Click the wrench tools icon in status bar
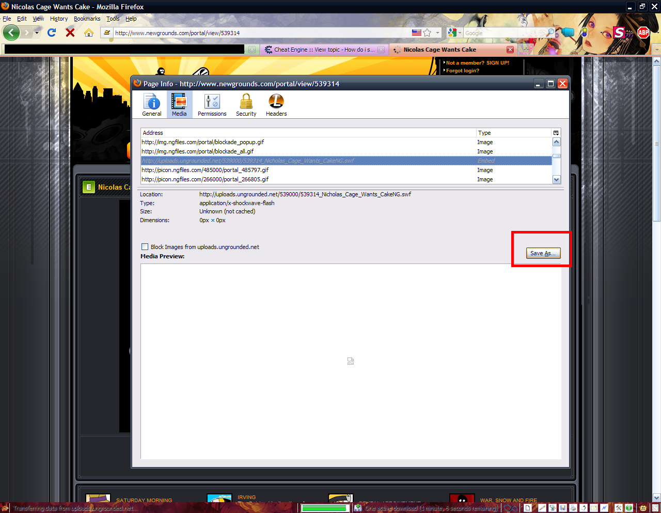Viewport: 661px width, 513px height. [x=618, y=508]
